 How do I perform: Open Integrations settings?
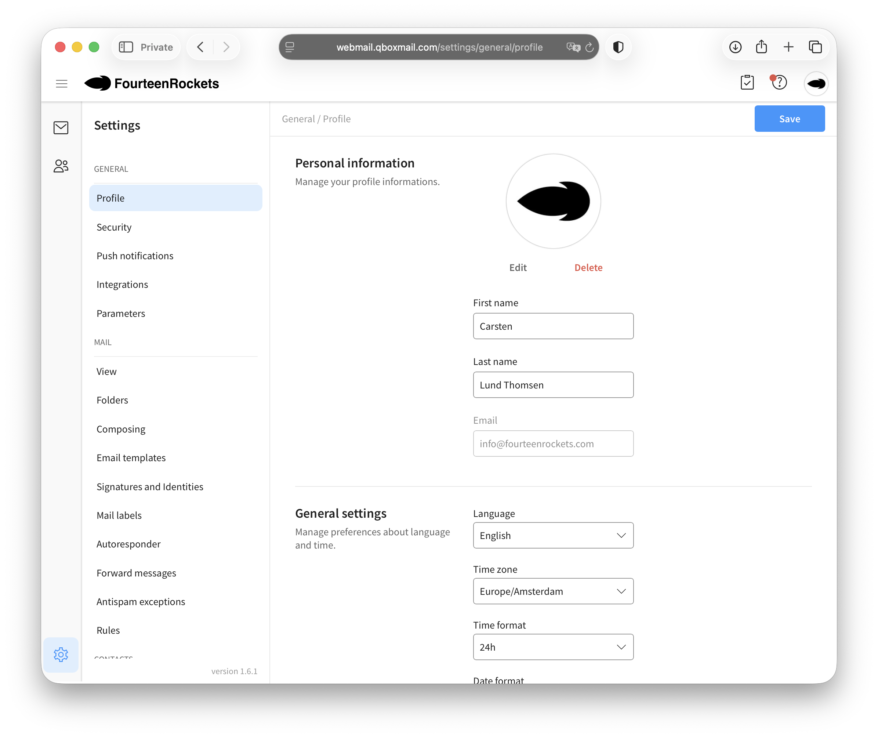pyautogui.click(x=176, y=285)
